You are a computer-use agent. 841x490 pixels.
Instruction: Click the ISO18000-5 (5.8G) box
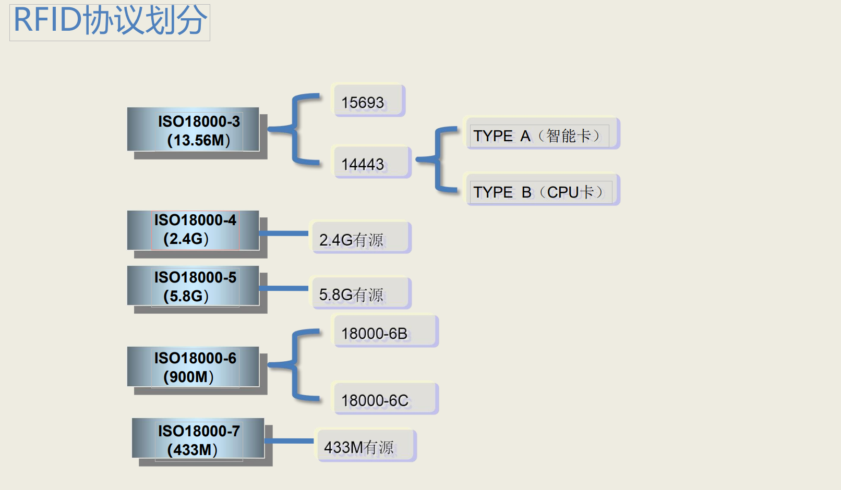pyautogui.click(x=194, y=286)
